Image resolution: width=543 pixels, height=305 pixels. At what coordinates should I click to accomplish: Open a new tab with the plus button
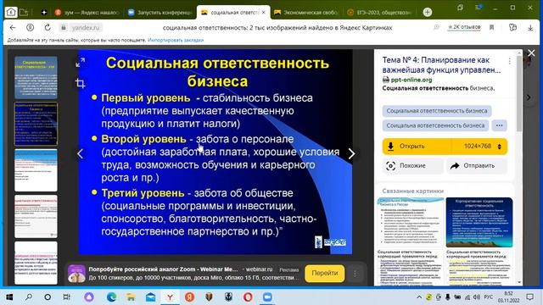pos(428,12)
